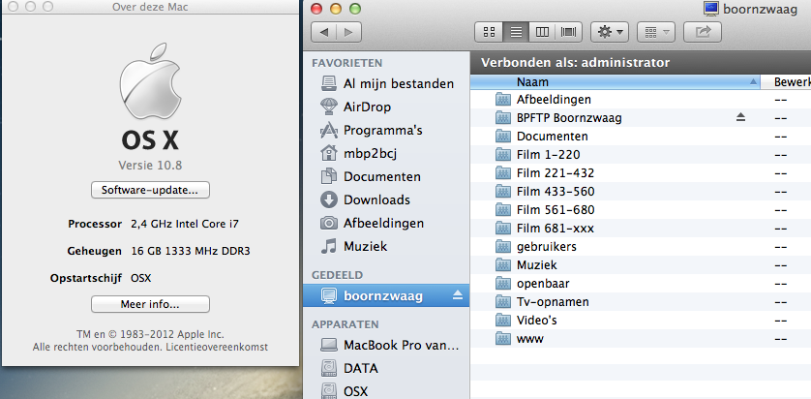Open the Action gear menu
The image size is (811, 399).
point(610,32)
